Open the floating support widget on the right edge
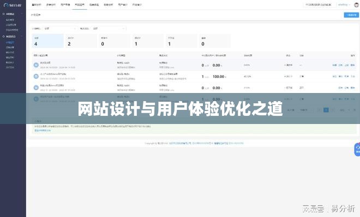The height and width of the screenshot is (217, 360). click(357, 150)
